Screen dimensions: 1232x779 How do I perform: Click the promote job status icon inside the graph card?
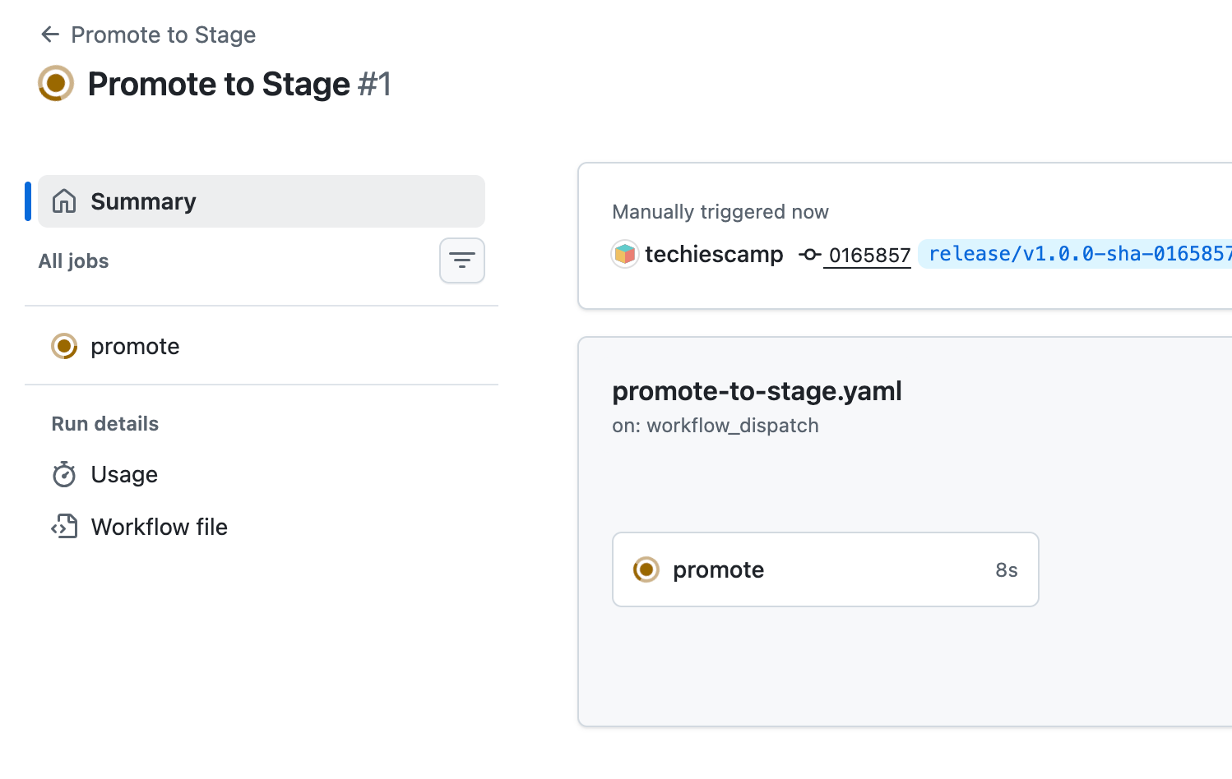click(x=646, y=569)
